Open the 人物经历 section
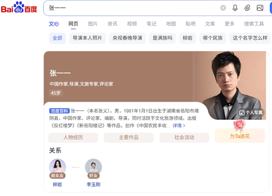Image resolution: width=272 pixels, height=196 pixels. [73, 137]
